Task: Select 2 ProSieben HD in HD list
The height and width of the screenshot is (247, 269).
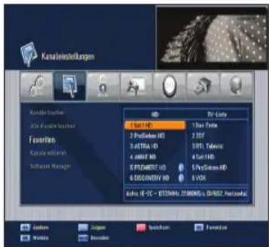Action: click(155, 136)
